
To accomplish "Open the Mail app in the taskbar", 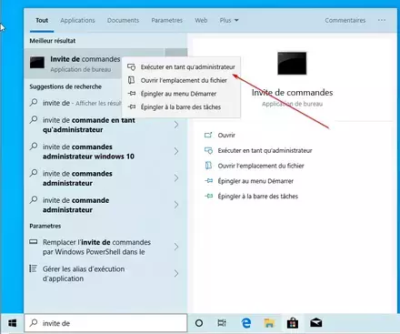I will point(315,323).
